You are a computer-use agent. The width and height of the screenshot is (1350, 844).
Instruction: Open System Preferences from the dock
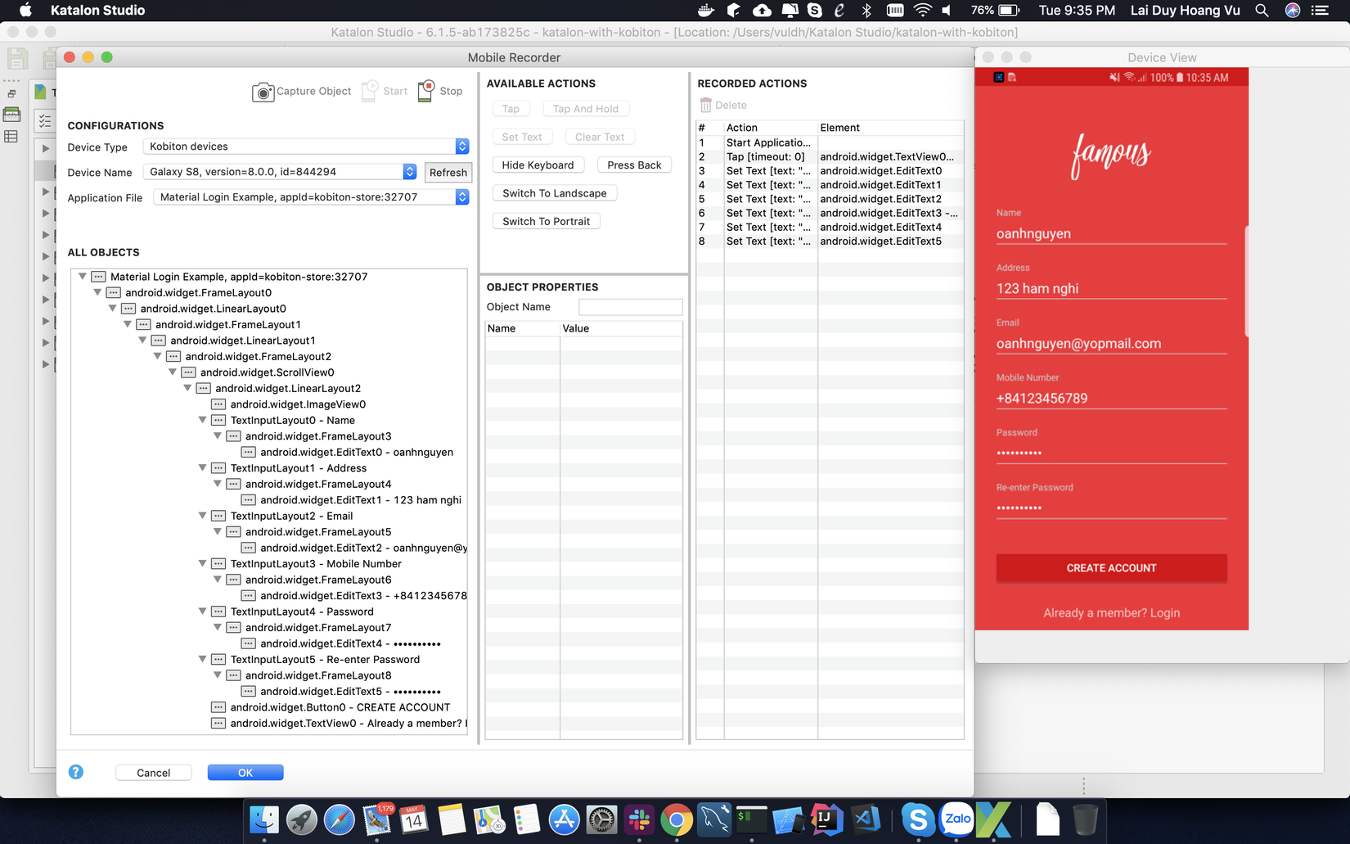601,819
